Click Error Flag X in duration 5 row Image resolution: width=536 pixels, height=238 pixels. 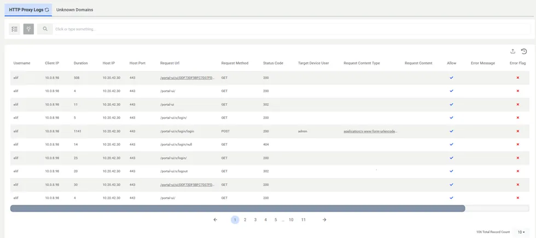coord(518,118)
